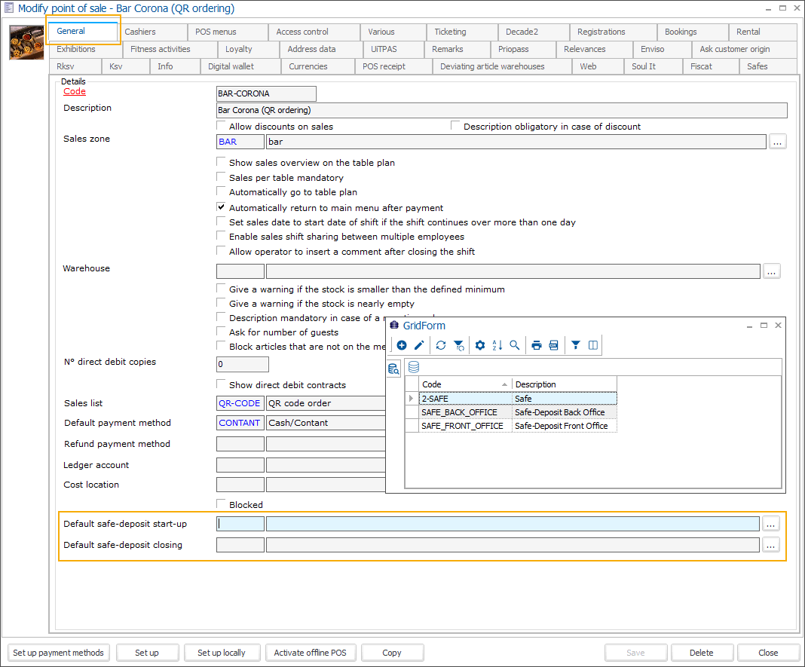The width and height of the screenshot is (805, 667).
Task: Click the Default safe-deposit start-up code field
Action: coord(240,524)
